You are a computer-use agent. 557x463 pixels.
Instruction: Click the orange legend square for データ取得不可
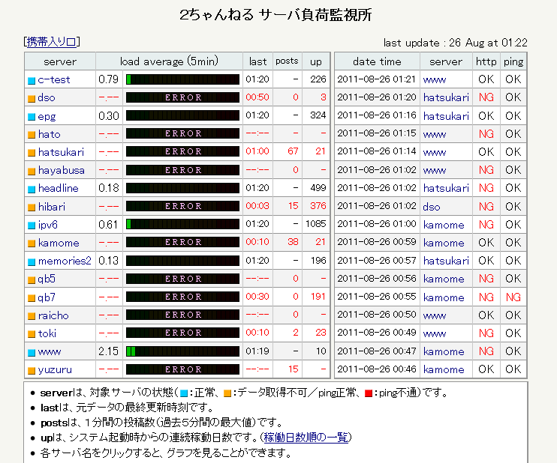(x=227, y=393)
